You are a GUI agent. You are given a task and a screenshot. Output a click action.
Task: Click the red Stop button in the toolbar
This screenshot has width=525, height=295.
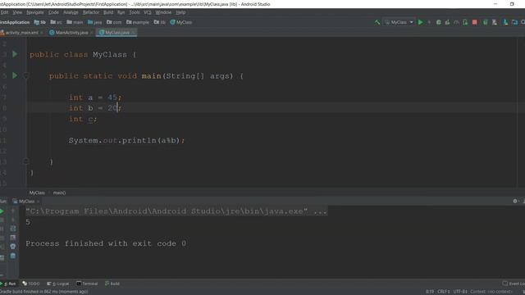[x=474, y=22]
